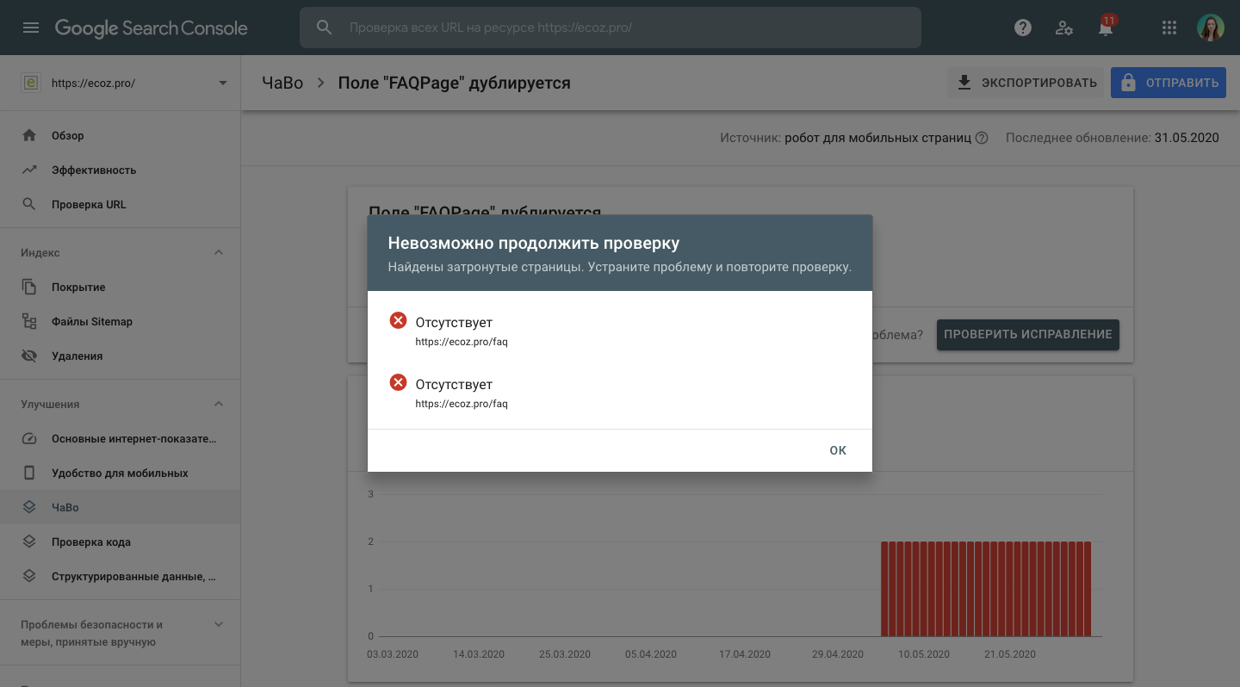Open the Покрытие coverage report
This screenshot has width=1240, height=687.
click(x=121, y=287)
